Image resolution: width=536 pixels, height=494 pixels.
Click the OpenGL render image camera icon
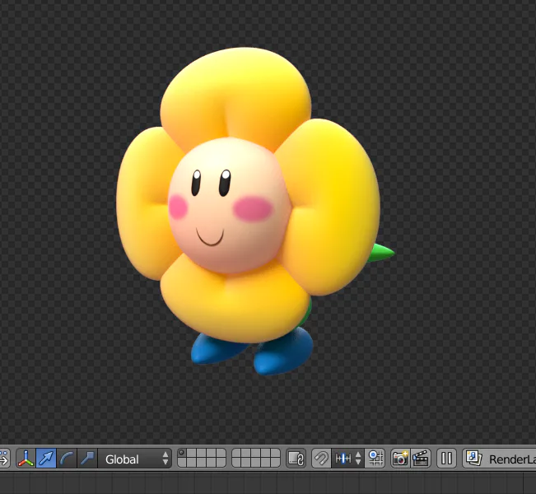(400, 459)
